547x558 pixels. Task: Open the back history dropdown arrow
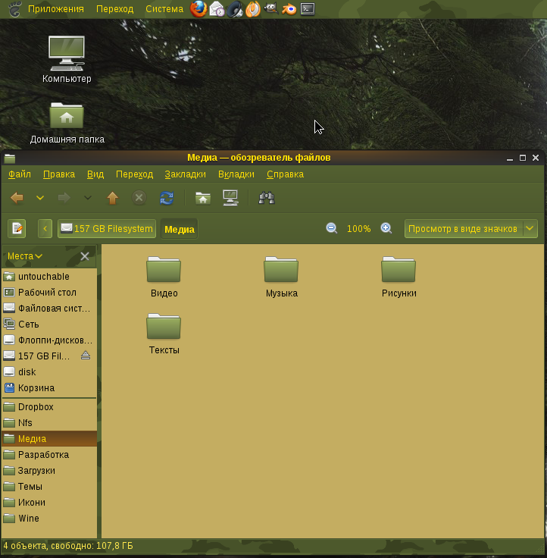(40, 198)
